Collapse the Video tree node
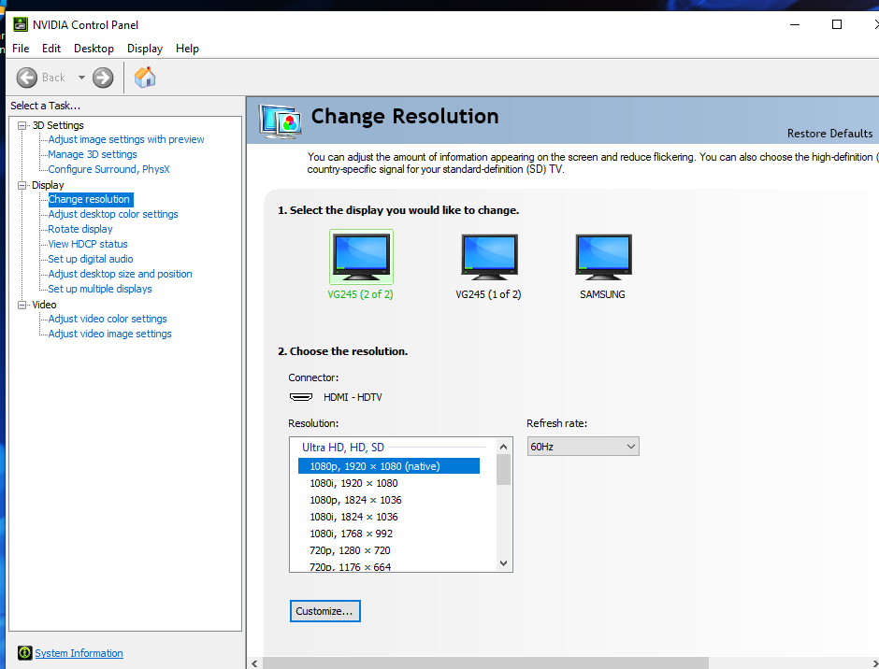The image size is (879, 669). (22, 305)
